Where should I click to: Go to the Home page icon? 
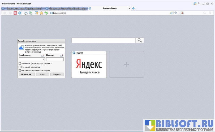26,13
